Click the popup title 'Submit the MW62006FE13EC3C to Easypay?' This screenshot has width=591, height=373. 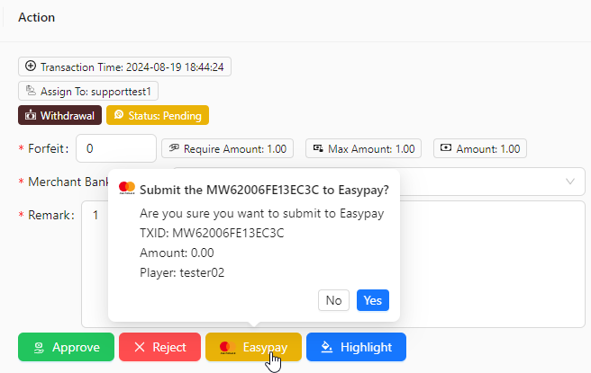(x=264, y=190)
